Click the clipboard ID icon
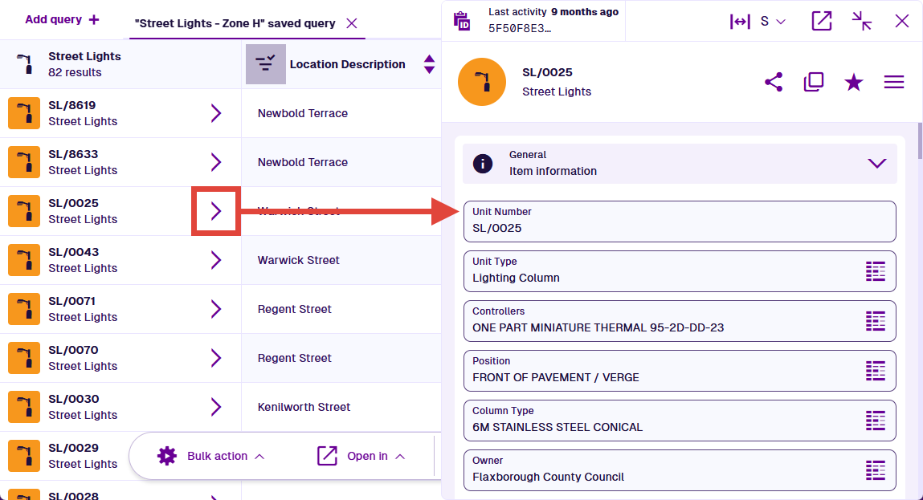This screenshot has width=923, height=500. click(462, 21)
